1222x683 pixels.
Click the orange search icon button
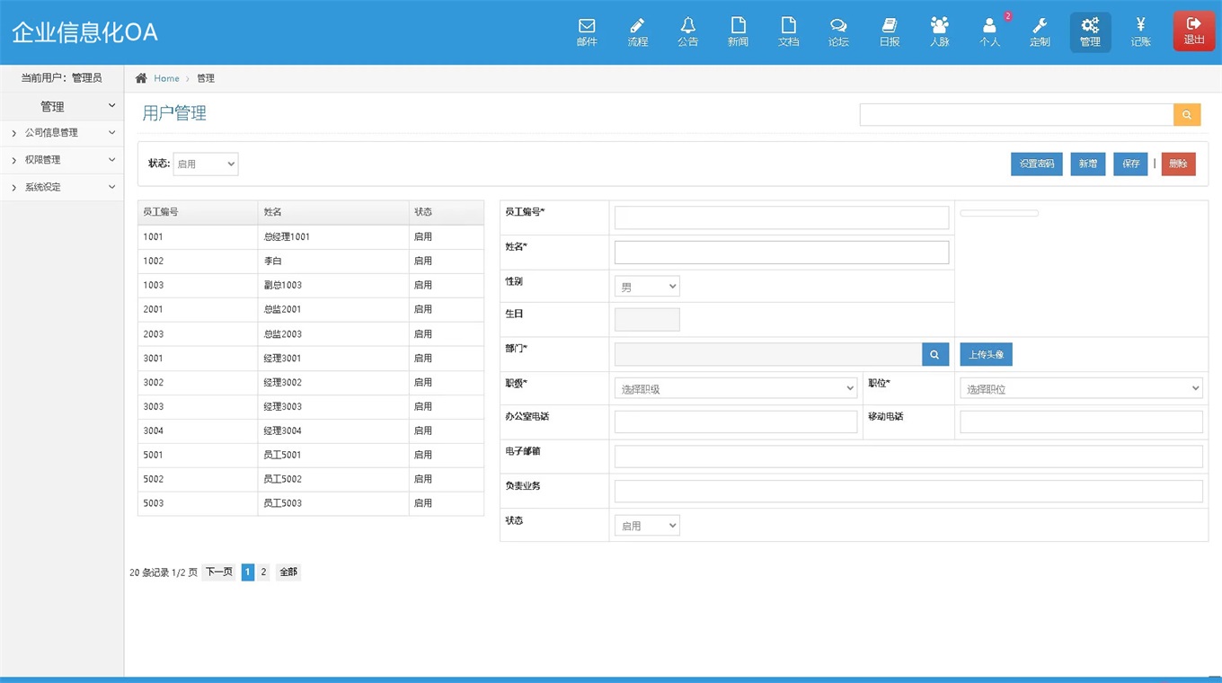pos(1187,115)
